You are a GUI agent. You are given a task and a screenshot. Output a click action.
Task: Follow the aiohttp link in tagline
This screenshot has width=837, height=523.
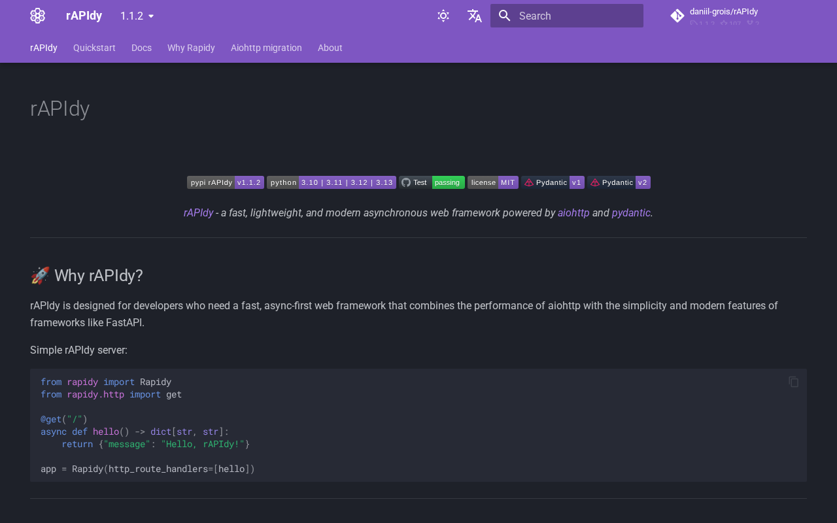point(573,212)
